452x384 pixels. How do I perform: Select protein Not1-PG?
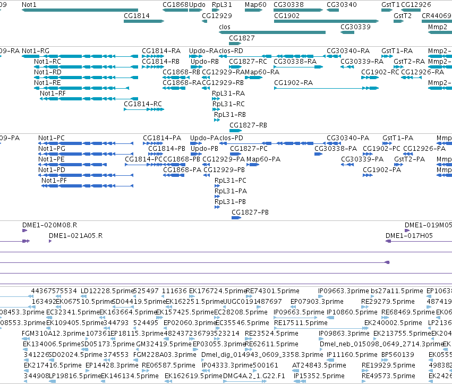pyautogui.click(x=52, y=149)
